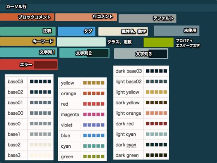Viewport: 217px width, 163px height.
Task: Click the エラー red color bar
Action: pos(29,65)
